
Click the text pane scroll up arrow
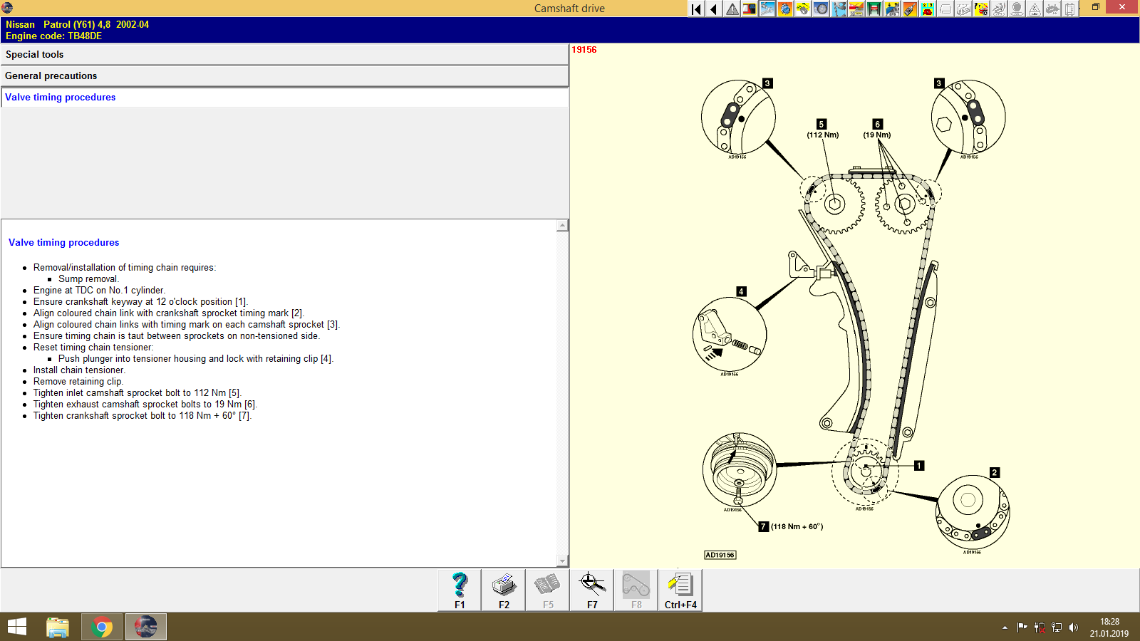(562, 225)
